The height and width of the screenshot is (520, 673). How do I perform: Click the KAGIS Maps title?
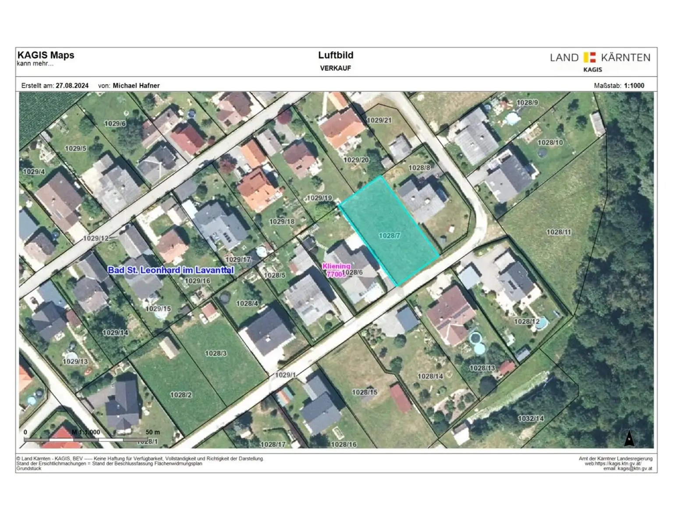tap(46, 55)
